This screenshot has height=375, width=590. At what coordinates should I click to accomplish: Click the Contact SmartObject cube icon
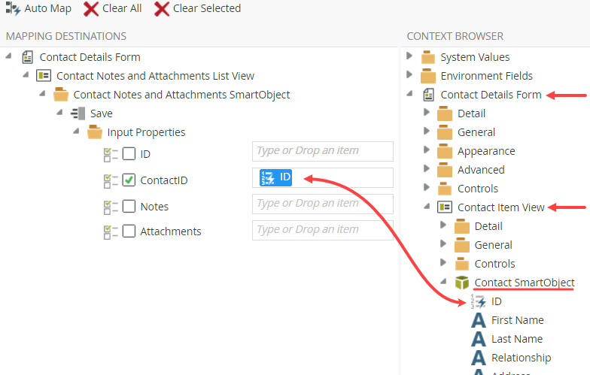(463, 283)
